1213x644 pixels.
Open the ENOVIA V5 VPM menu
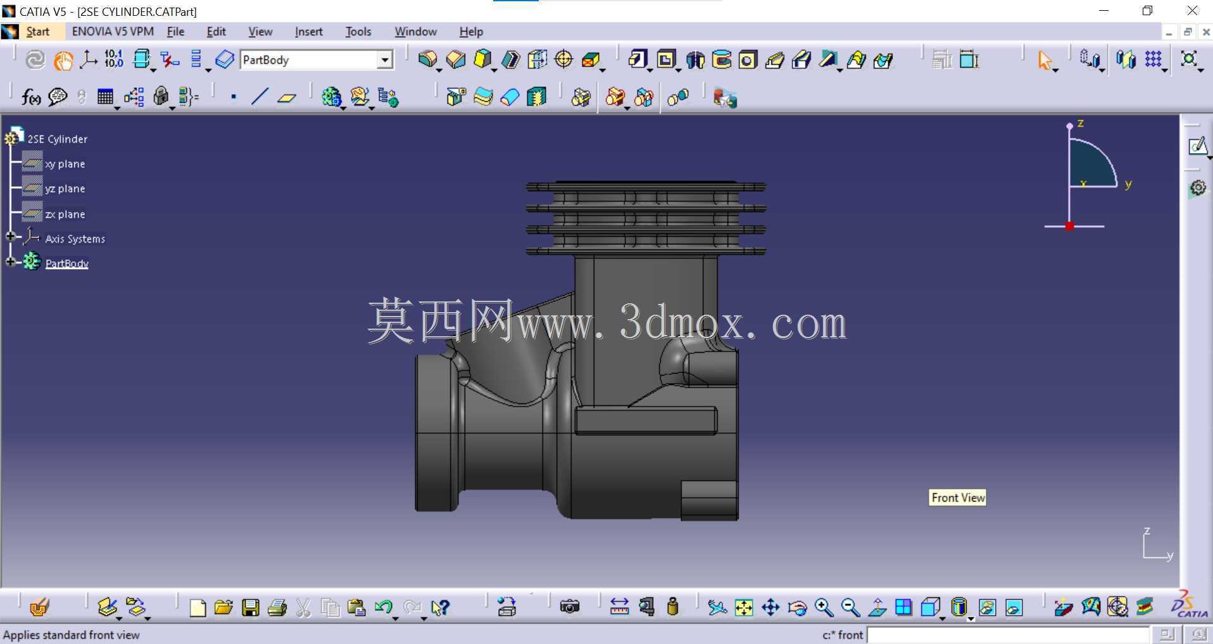113,32
